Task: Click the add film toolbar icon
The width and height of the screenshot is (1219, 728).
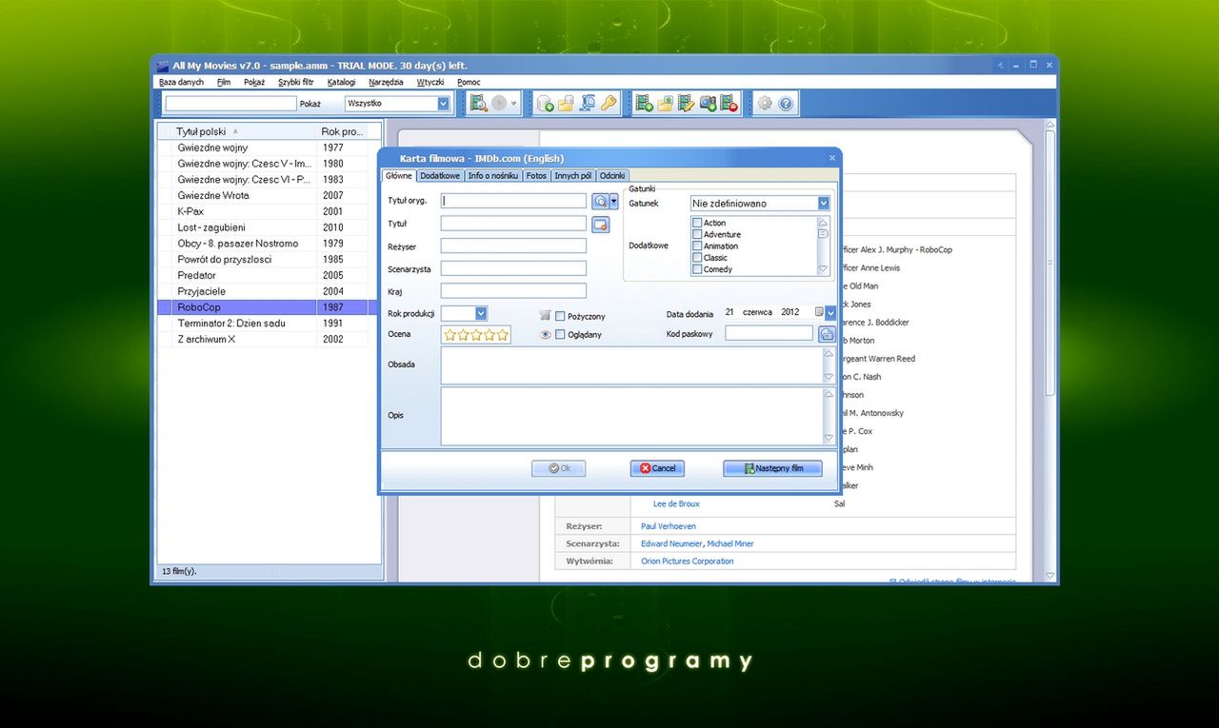Action: point(645,104)
